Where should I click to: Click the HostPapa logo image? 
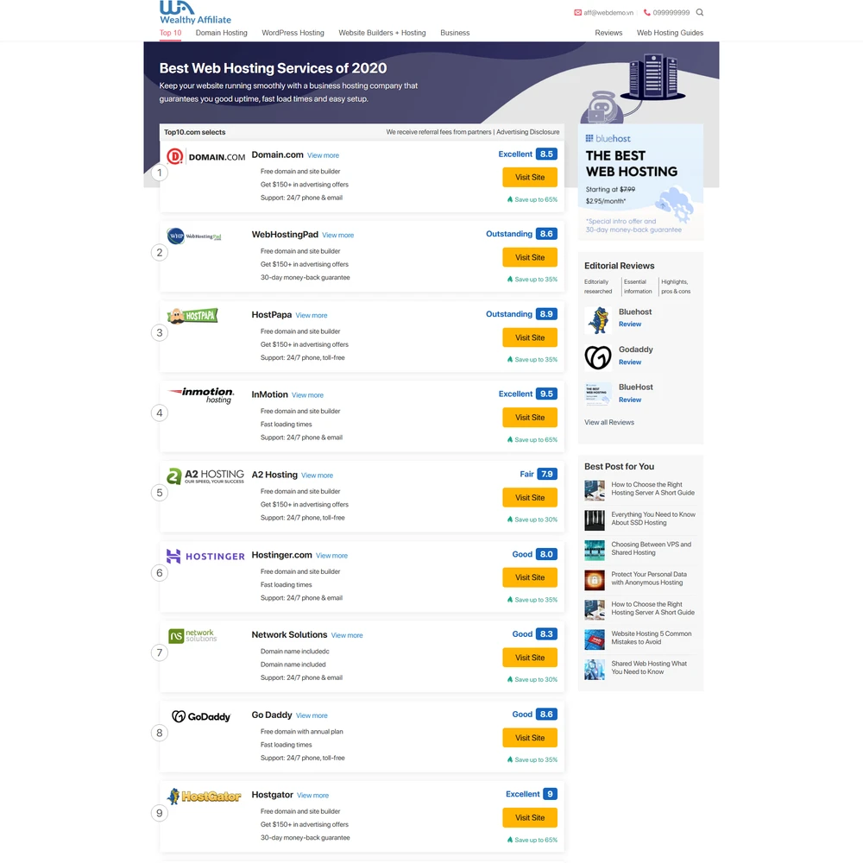point(192,315)
